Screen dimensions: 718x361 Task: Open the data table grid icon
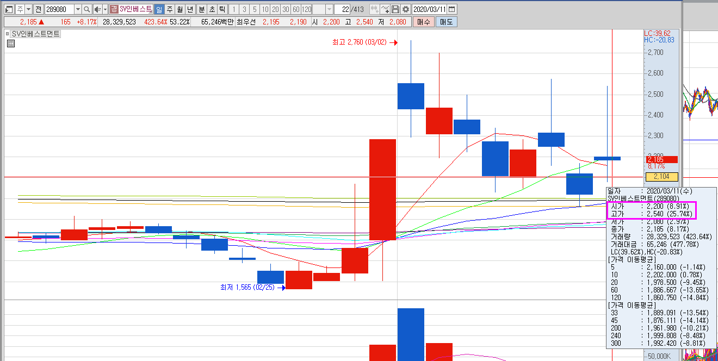(x=11, y=43)
